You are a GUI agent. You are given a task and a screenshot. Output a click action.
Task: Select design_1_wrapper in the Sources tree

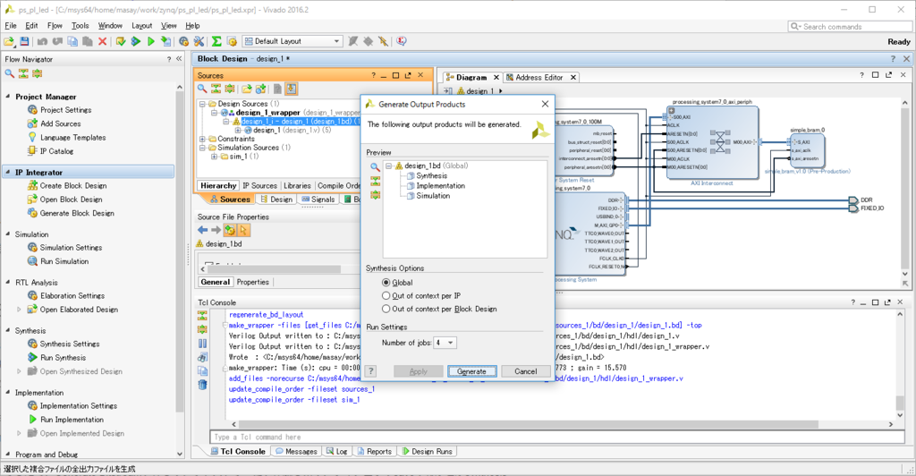[x=268, y=113]
